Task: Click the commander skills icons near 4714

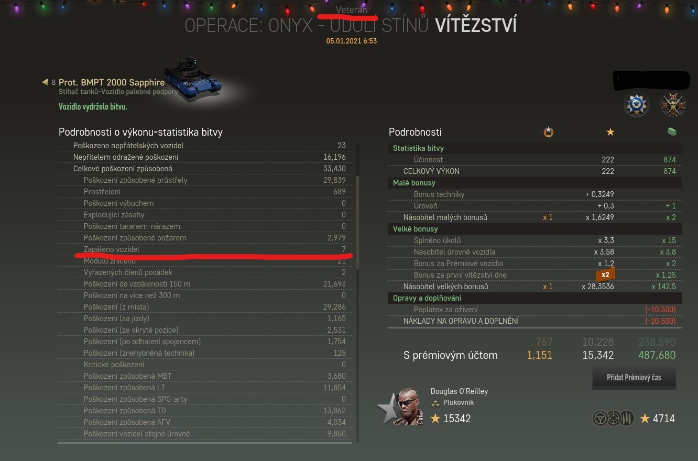Action: tap(614, 418)
